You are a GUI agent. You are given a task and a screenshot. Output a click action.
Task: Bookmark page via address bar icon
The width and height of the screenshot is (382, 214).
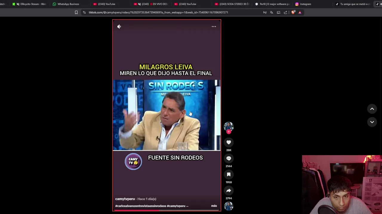point(76,12)
